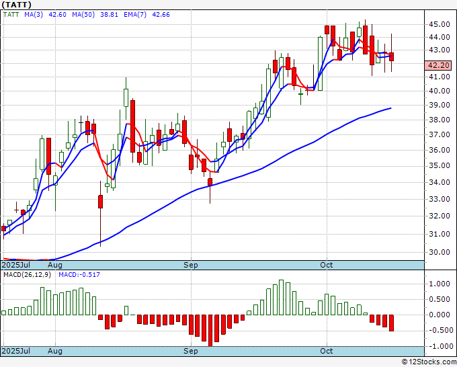Click the 0.000 MACD axis label

pyautogui.click(x=441, y=315)
